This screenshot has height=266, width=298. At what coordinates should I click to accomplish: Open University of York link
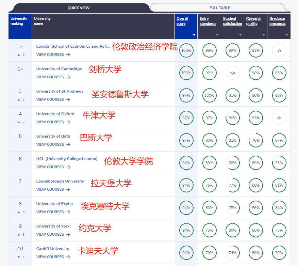click(x=53, y=226)
